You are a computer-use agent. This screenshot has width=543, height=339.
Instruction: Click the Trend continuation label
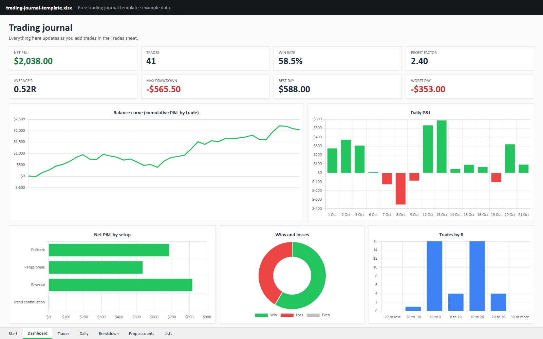coord(29,302)
